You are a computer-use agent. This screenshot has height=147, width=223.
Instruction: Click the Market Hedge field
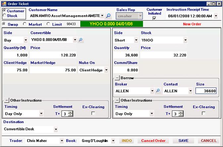click(x=53, y=70)
